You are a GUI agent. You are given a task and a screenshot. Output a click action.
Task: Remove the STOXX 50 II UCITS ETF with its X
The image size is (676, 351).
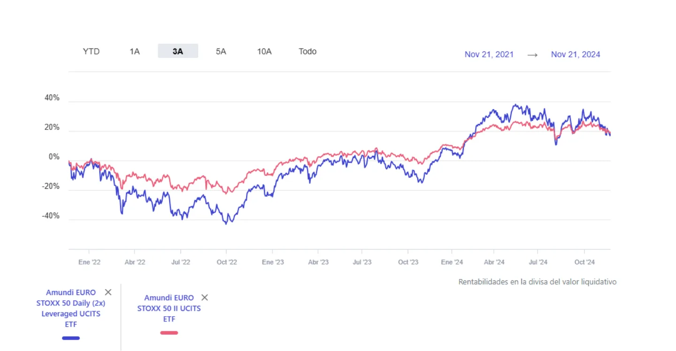pyautogui.click(x=204, y=298)
